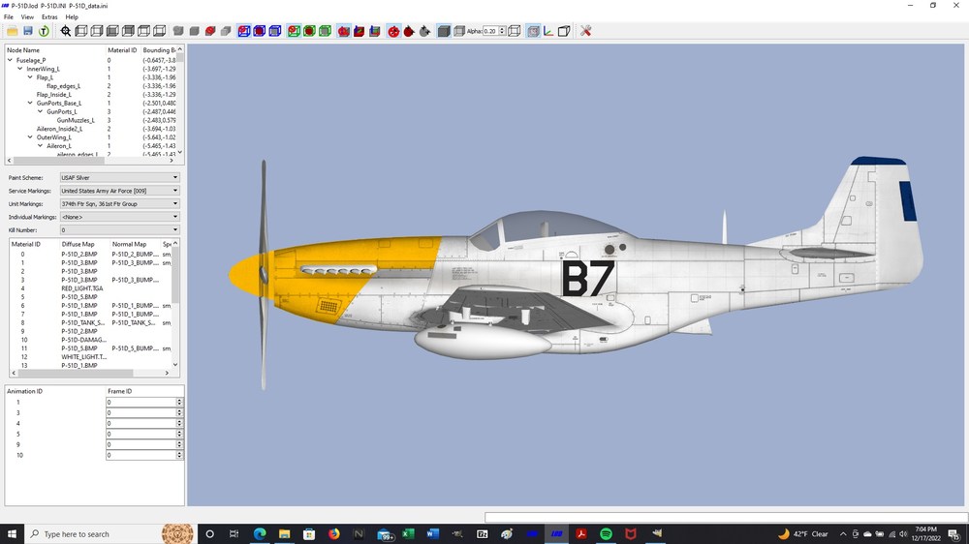Click the Material ID column header in tree
This screenshot has width=969, height=544.
tap(122, 50)
